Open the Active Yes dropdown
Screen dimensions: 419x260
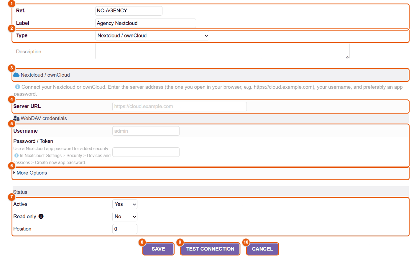tap(125, 204)
